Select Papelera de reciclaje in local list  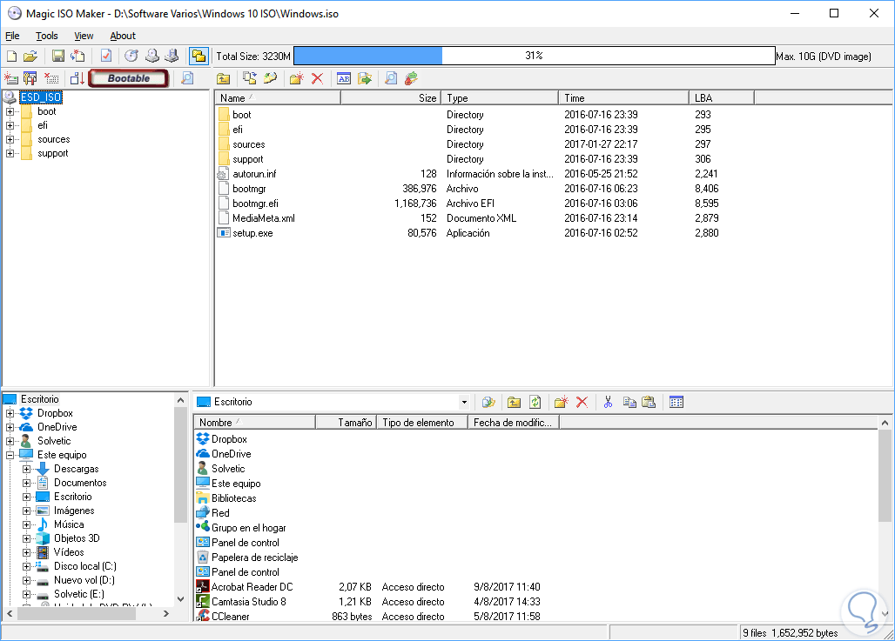[254, 558]
